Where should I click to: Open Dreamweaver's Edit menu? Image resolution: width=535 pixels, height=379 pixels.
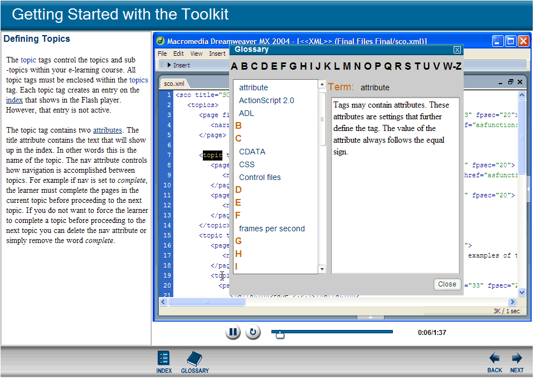[x=178, y=54]
